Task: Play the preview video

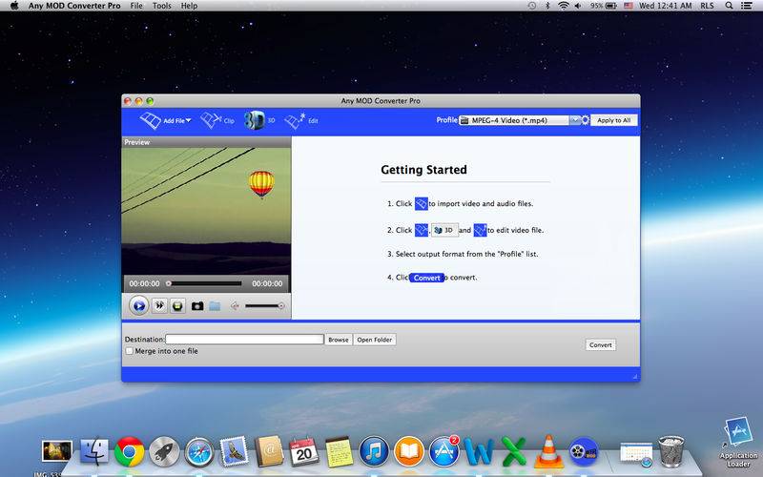Action: click(x=139, y=306)
